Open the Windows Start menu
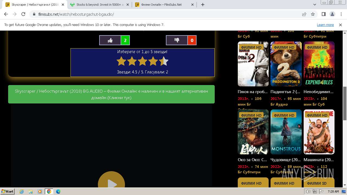347x195 pixels. coord(7,191)
